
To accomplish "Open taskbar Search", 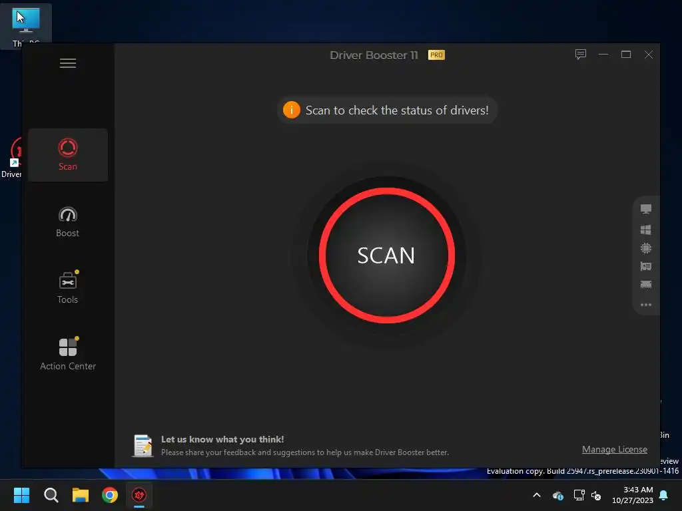I will tap(51, 495).
